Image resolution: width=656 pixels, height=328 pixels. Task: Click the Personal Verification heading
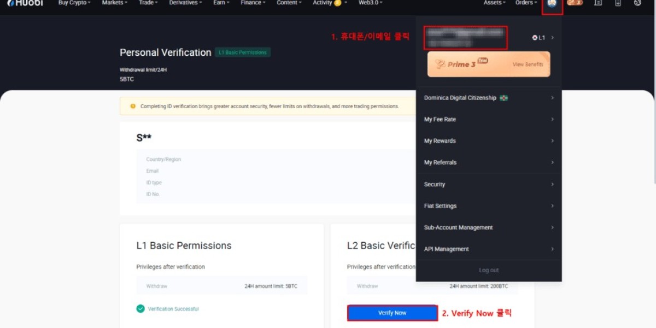[166, 52]
